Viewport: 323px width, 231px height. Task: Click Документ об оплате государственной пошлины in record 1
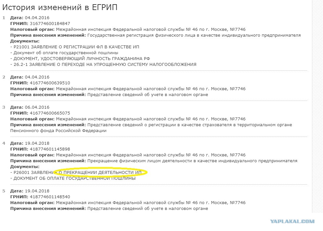coord(64,53)
